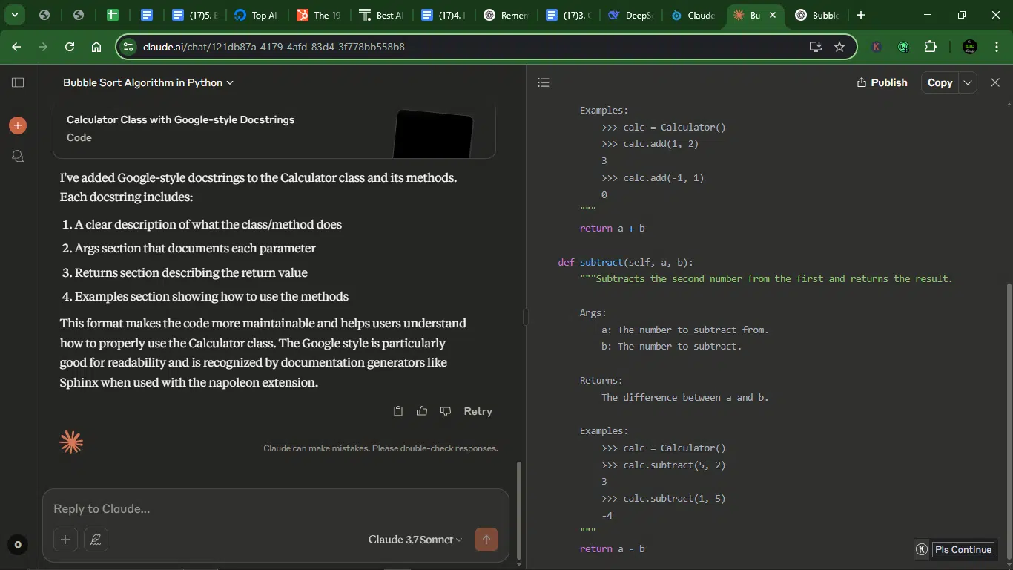The image size is (1013, 570).
Task: Click the 'Pls Continue' button
Action: pos(963,549)
